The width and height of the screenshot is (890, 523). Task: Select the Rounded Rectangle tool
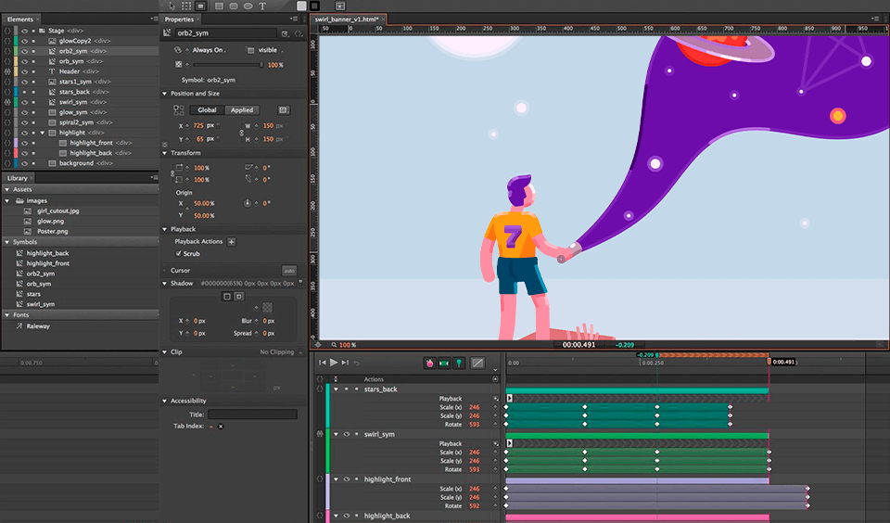pyautogui.click(x=234, y=6)
